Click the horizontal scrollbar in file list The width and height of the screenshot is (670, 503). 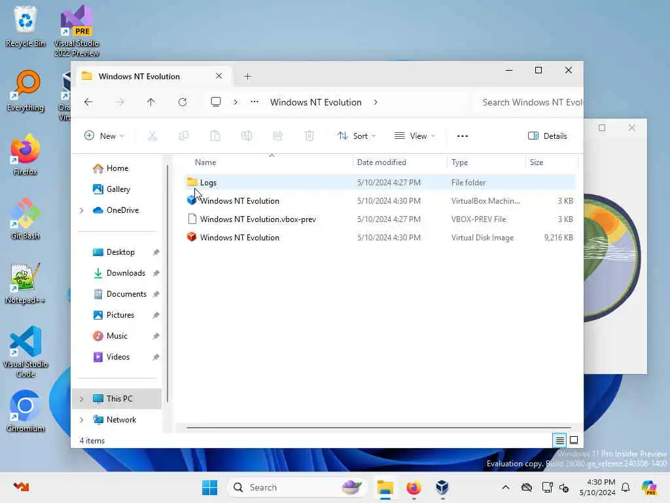(x=379, y=427)
